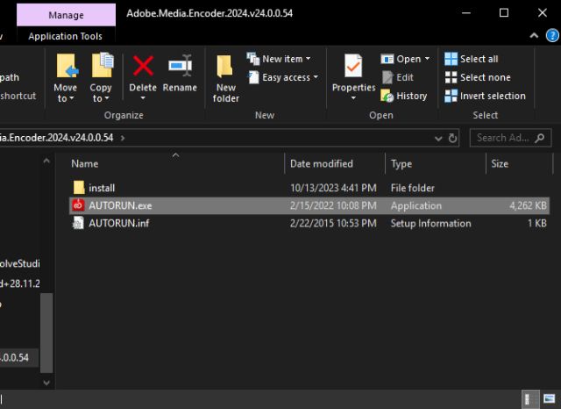Sort by Date modified column header

322,163
